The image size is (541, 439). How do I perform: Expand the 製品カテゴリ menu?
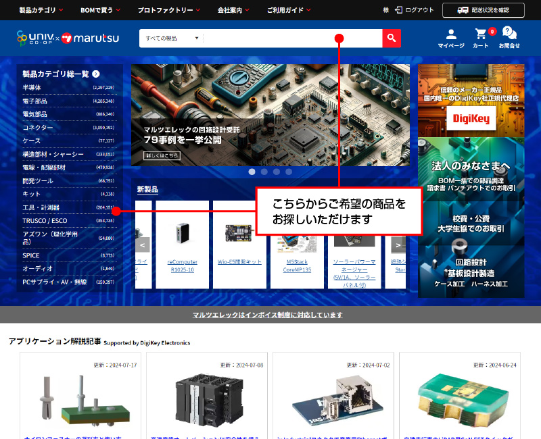(x=41, y=10)
